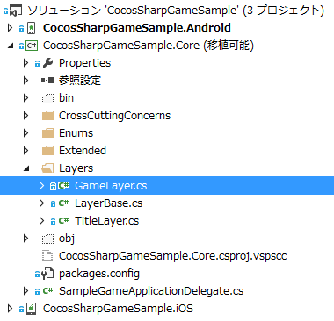Click the wrench icon beside Properties
Image resolution: width=334 pixels, height=321 pixels.
coord(47,63)
